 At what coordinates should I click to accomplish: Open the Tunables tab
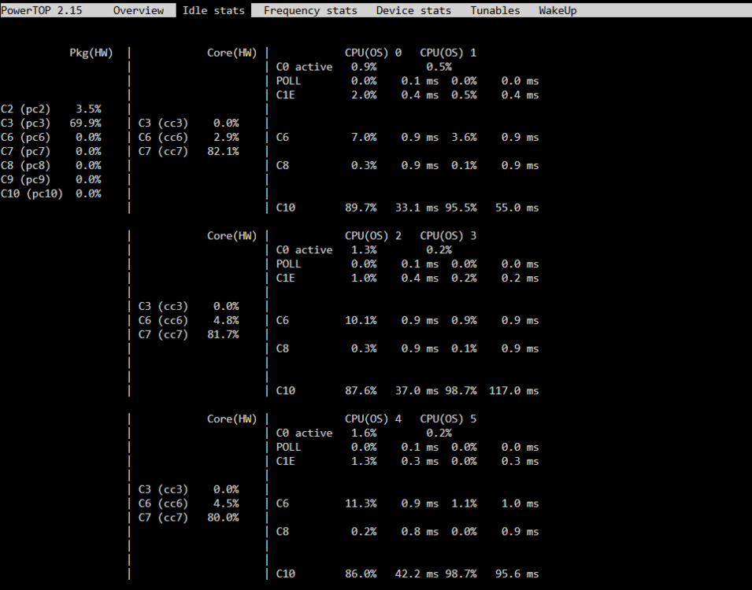[495, 10]
